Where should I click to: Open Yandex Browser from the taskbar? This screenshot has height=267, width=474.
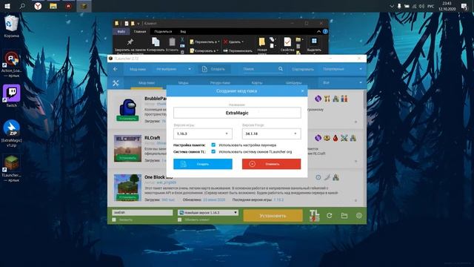[x=38, y=6]
